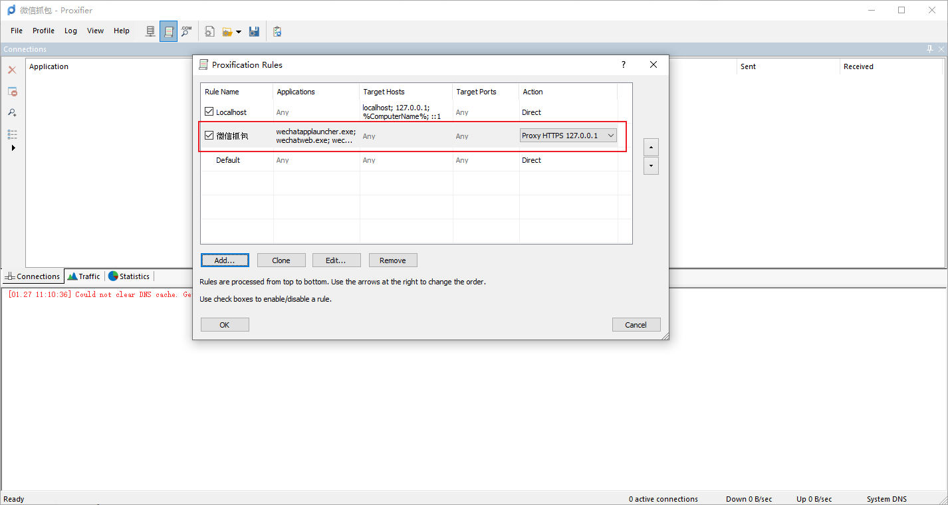Click Direct action in the Default row

click(x=532, y=160)
